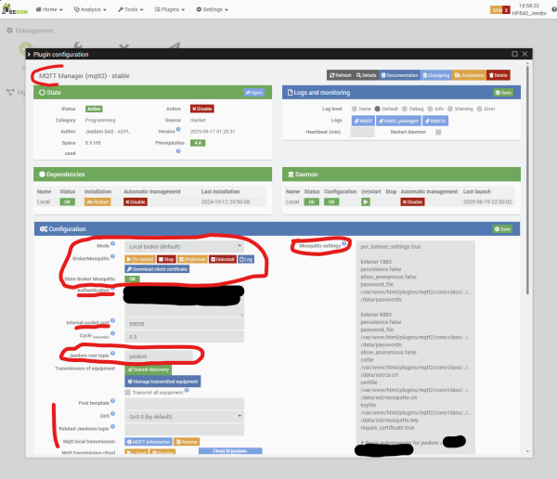Click the Mode help icon
Screen dimensions: 557x479
point(112,244)
